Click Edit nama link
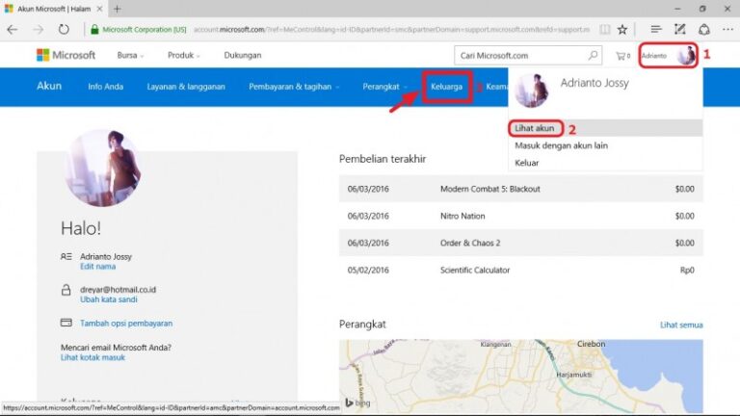 [97, 267]
